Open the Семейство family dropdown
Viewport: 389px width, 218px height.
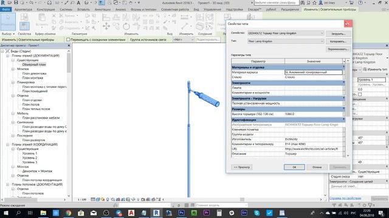(x=286, y=33)
